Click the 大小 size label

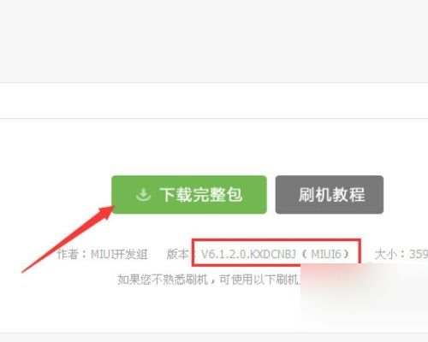(x=385, y=254)
